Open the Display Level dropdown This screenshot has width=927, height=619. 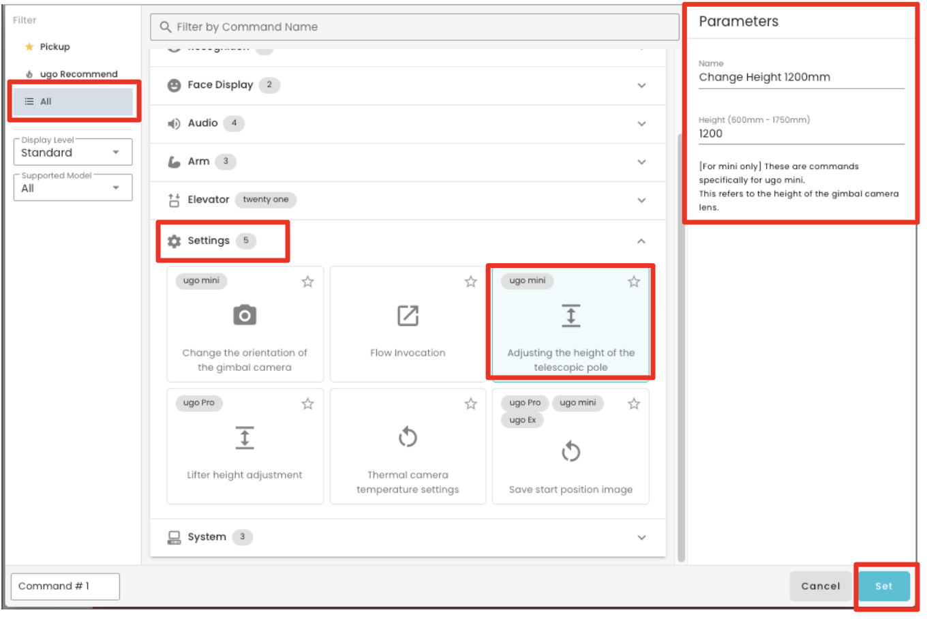tap(72, 152)
